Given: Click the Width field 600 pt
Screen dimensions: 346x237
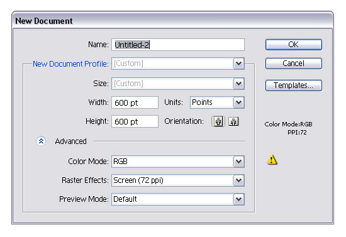Looking at the screenshot, I should pos(135,102).
